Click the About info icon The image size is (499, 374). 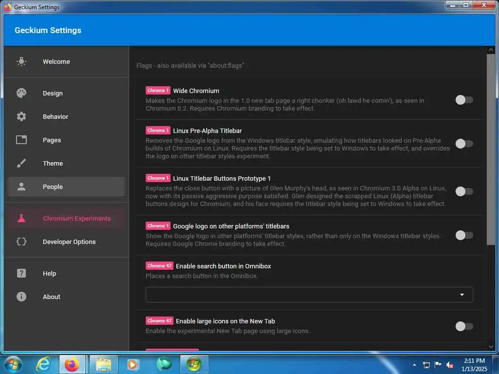tap(21, 297)
